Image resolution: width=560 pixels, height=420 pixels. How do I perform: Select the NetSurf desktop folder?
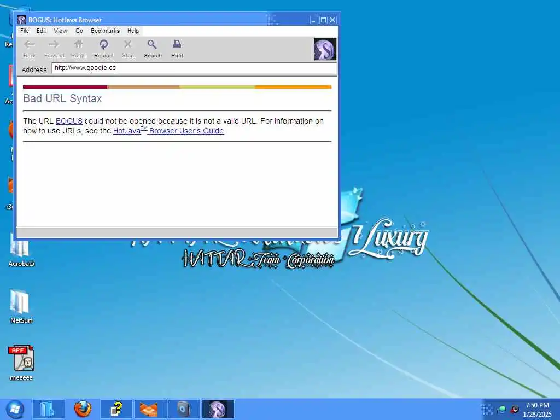(x=21, y=306)
